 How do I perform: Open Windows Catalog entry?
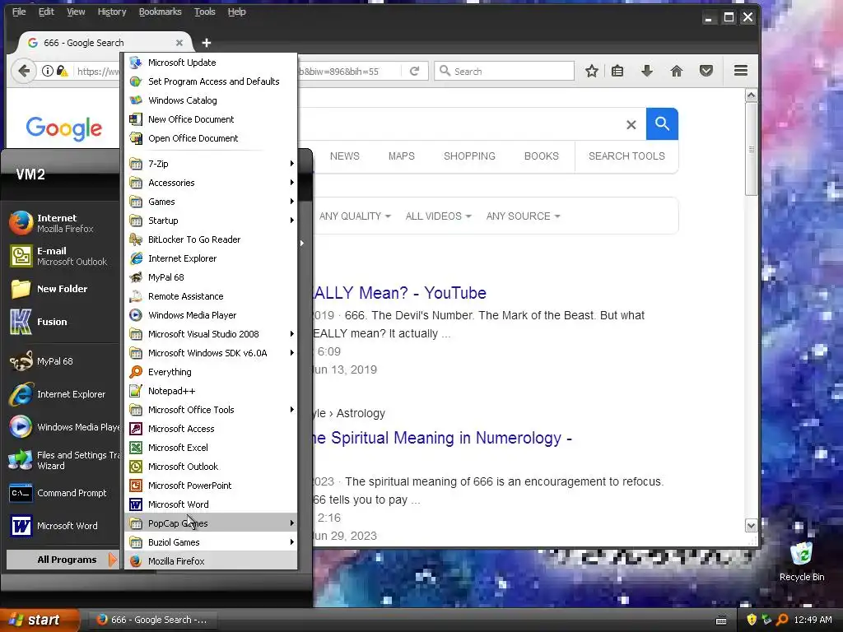210,100
